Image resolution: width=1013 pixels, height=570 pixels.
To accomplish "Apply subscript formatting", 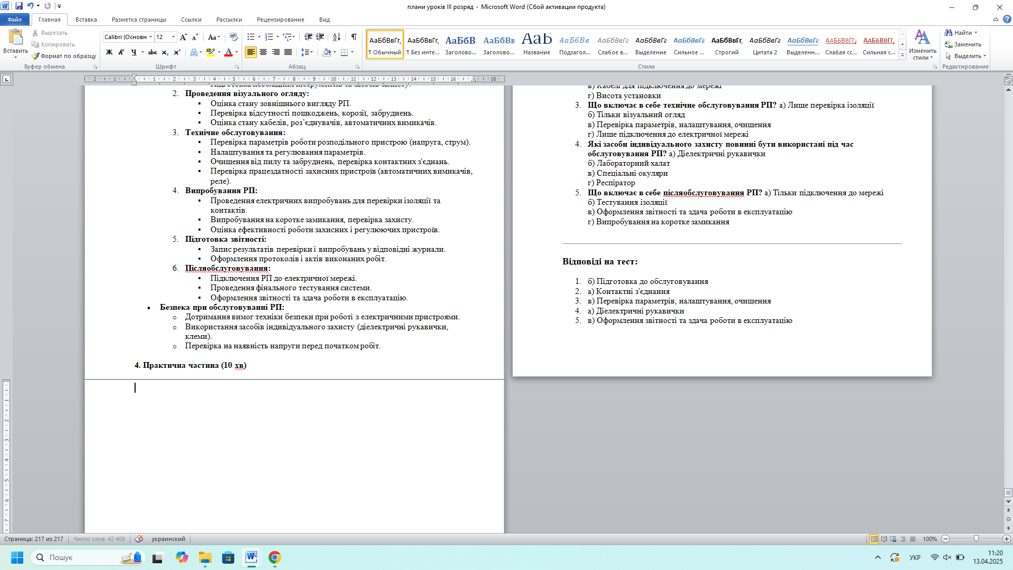I will (165, 52).
